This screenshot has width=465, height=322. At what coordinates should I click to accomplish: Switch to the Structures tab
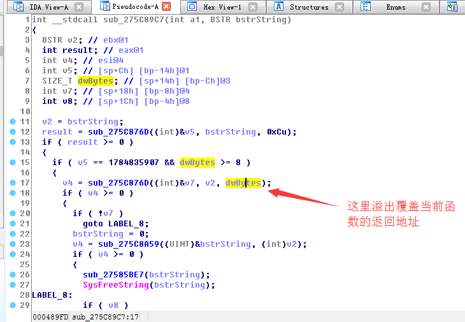(x=309, y=7)
